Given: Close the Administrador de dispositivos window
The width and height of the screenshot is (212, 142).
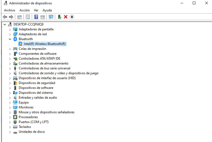Looking at the screenshot, I should (206, 3).
